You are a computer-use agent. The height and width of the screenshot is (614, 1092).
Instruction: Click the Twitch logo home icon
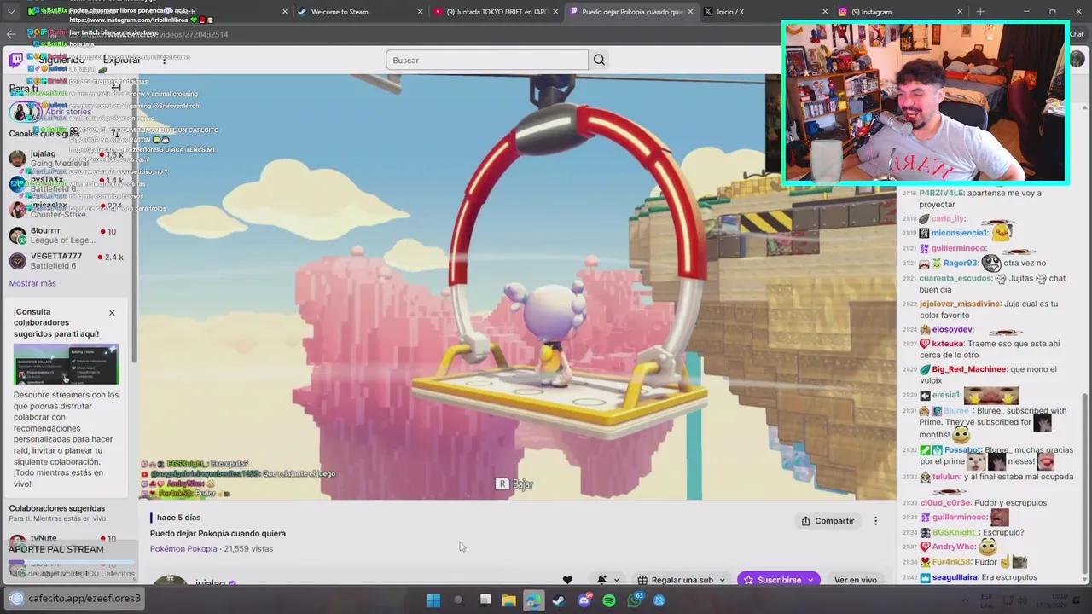pyautogui.click(x=16, y=60)
